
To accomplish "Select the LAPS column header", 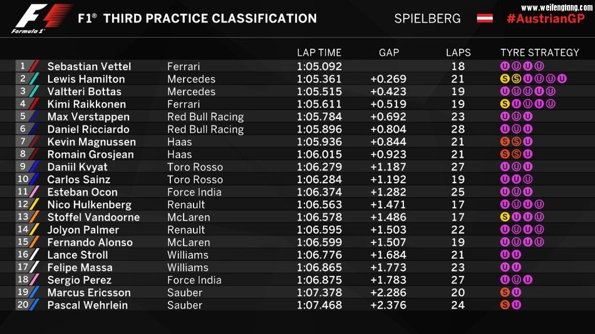I will (458, 53).
